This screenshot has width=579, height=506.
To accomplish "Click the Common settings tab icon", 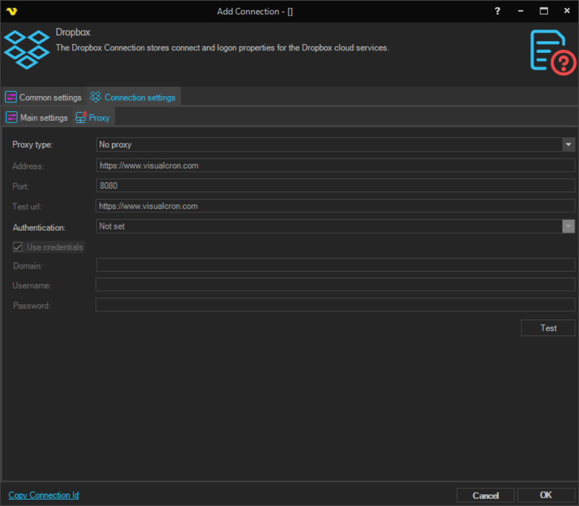I will 11,97.
